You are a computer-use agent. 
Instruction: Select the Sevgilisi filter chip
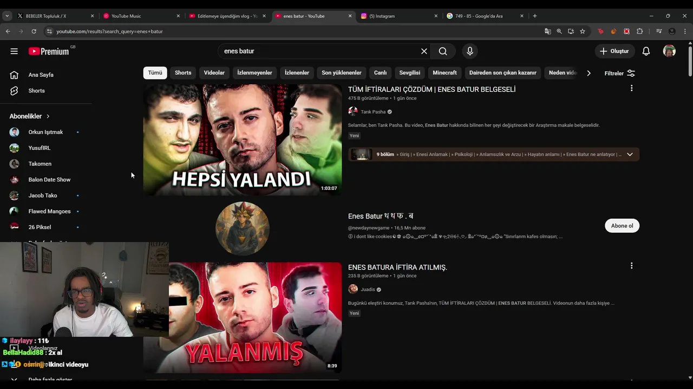click(x=410, y=73)
